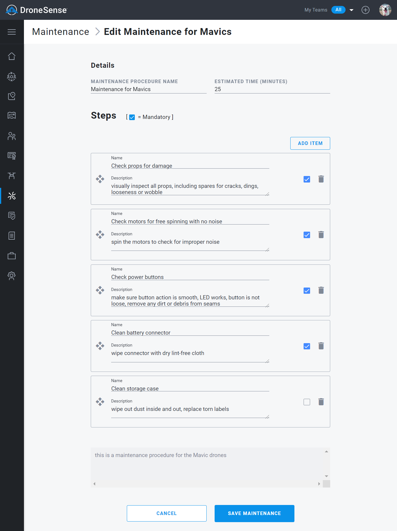The image size is (397, 531).
Task: Delete the Clean storage case step
Action: point(321,402)
